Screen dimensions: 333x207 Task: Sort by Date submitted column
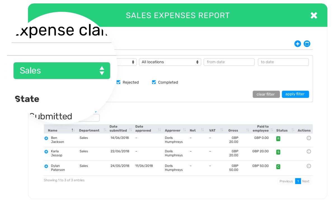[x=118, y=128]
